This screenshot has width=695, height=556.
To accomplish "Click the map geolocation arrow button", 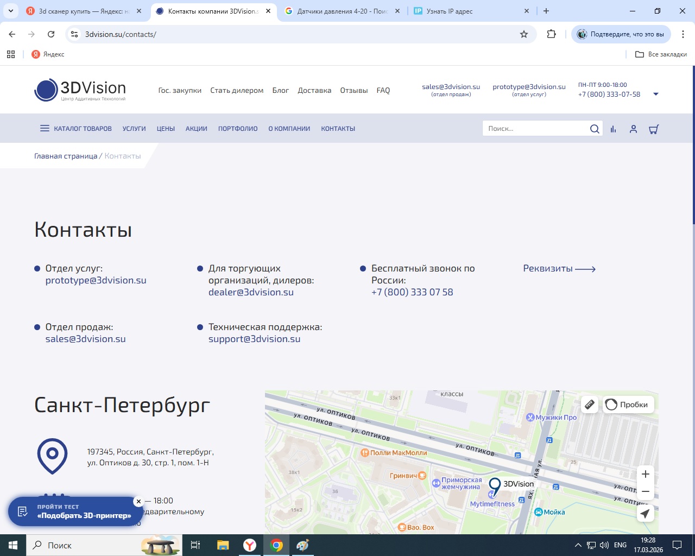I will click(645, 514).
